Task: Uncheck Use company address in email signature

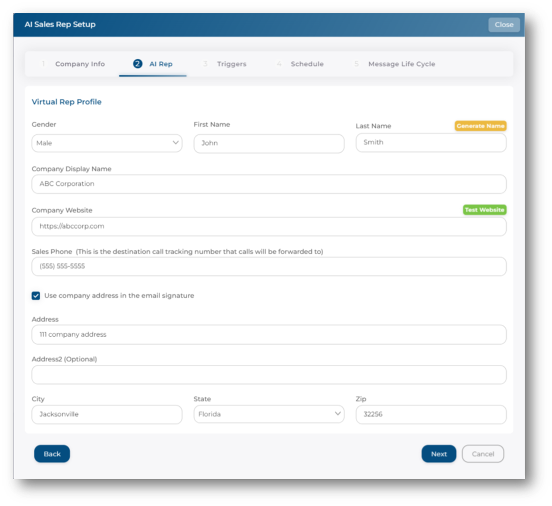Action: pos(36,296)
